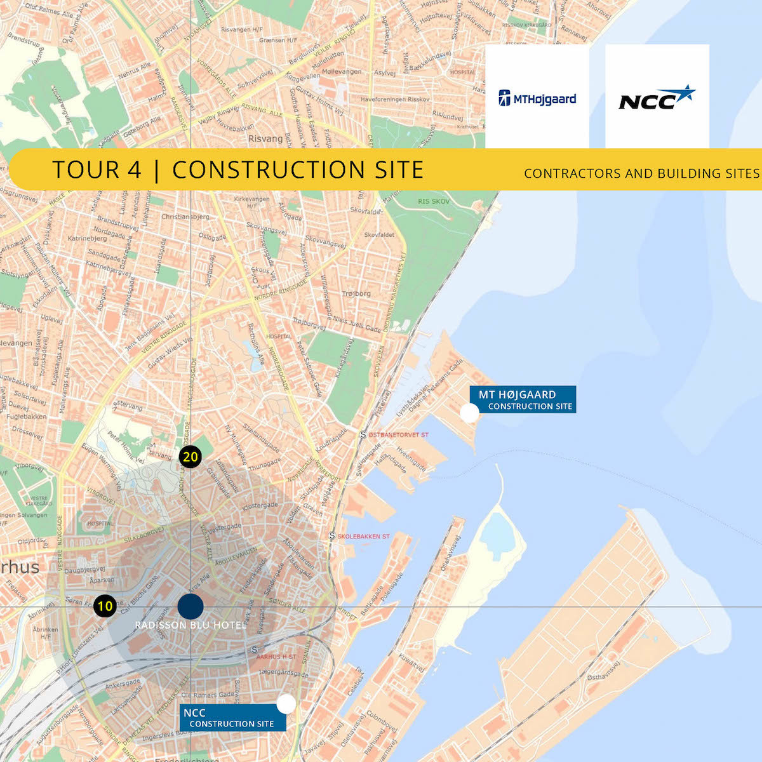The image size is (762, 762).
Task: Click the Risvang district label
Action: [x=265, y=138]
